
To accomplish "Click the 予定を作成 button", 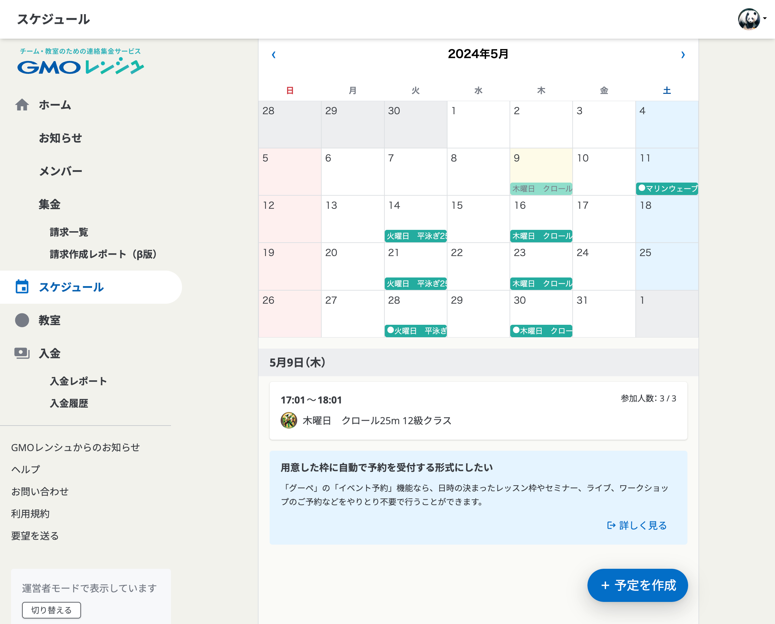I will coord(637,585).
